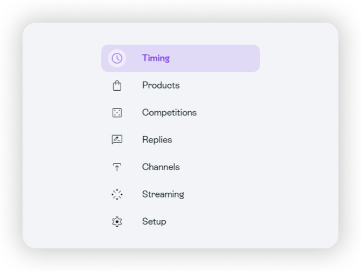This screenshot has width=361, height=271.
Task: Click the clock icon for Timing
Action: [x=117, y=58]
